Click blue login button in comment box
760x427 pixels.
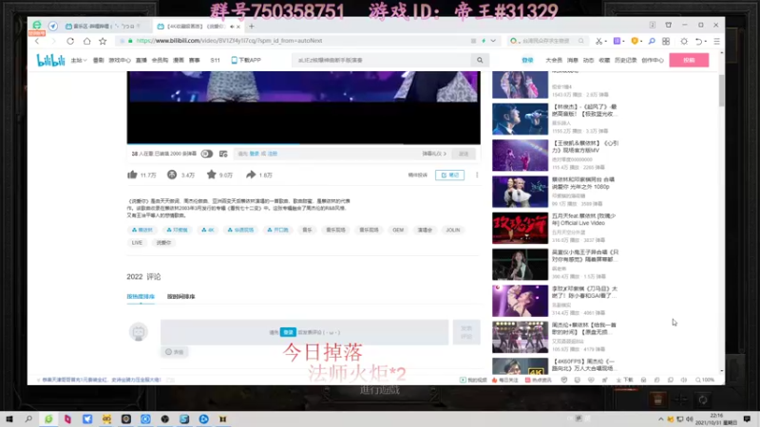click(x=288, y=332)
